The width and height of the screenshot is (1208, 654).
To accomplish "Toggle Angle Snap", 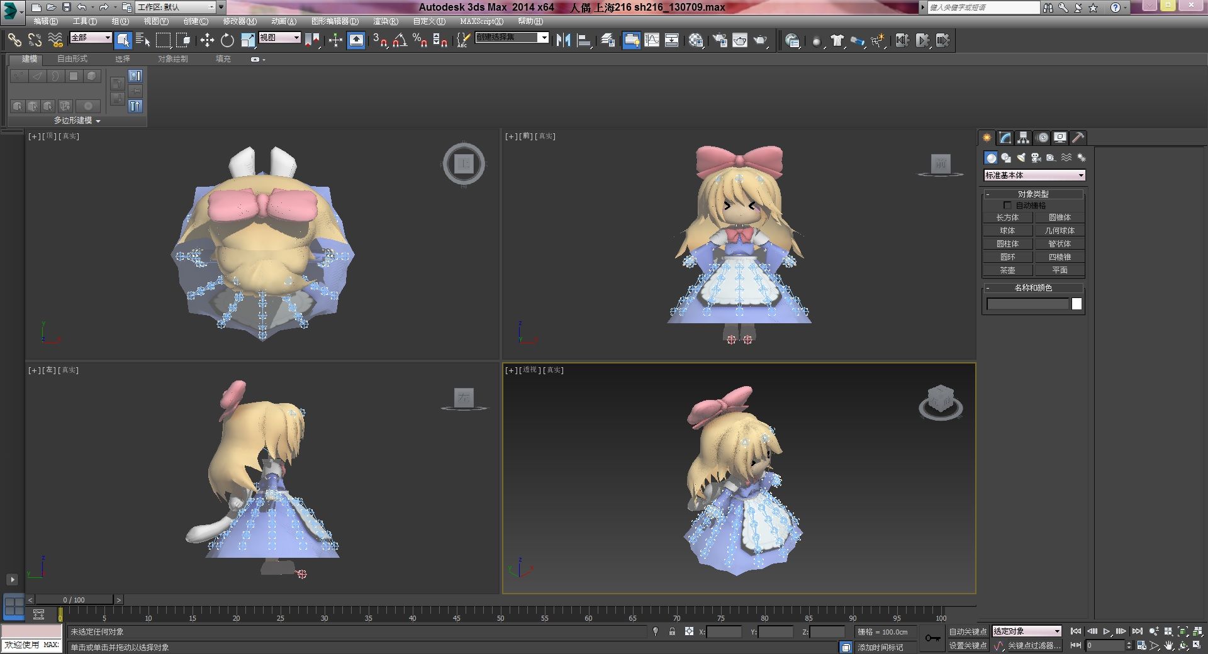I will click(400, 40).
